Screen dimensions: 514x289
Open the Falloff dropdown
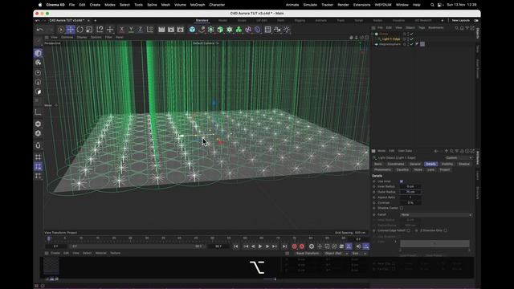coord(435,215)
